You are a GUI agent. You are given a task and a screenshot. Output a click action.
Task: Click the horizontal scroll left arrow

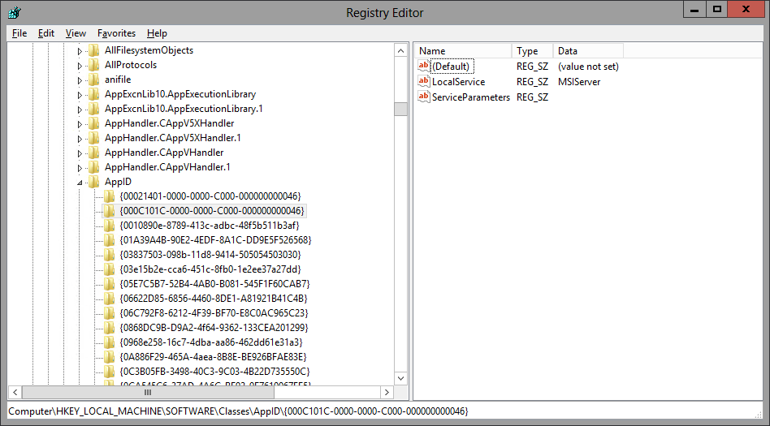pos(15,392)
